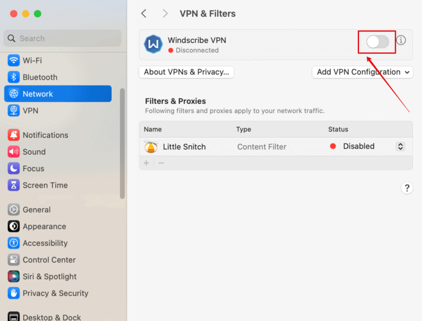Open Wi-Fi settings in sidebar

(x=32, y=60)
